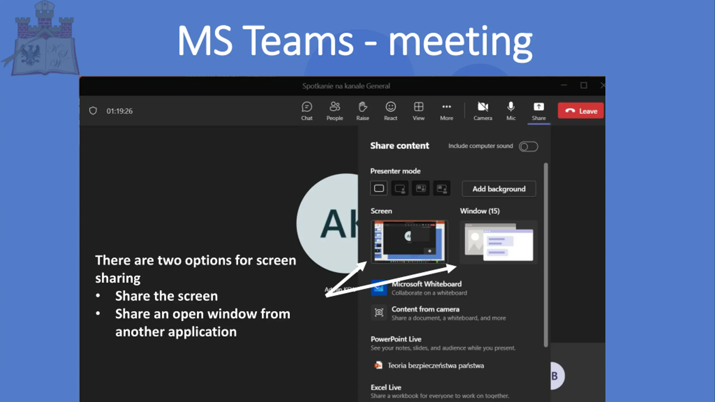The height and width of the screenshot is (402, 715).
Task: Raise your hand in the meeting
Action: coord(363,111)
